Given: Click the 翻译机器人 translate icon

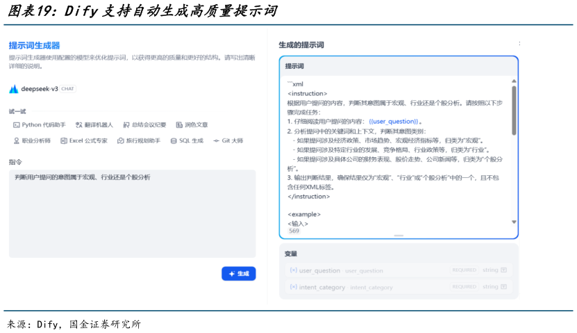Looking at the screenshot, I should click(78, 125).
